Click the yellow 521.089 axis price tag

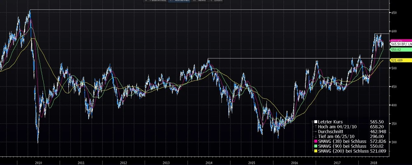(x=398, y=60)
